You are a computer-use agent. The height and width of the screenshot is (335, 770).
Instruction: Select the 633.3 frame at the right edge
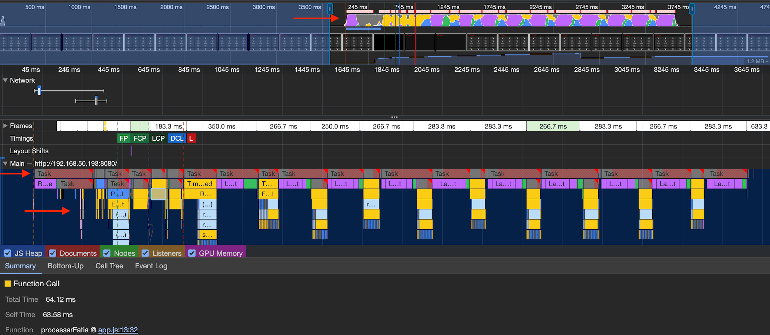758,126
